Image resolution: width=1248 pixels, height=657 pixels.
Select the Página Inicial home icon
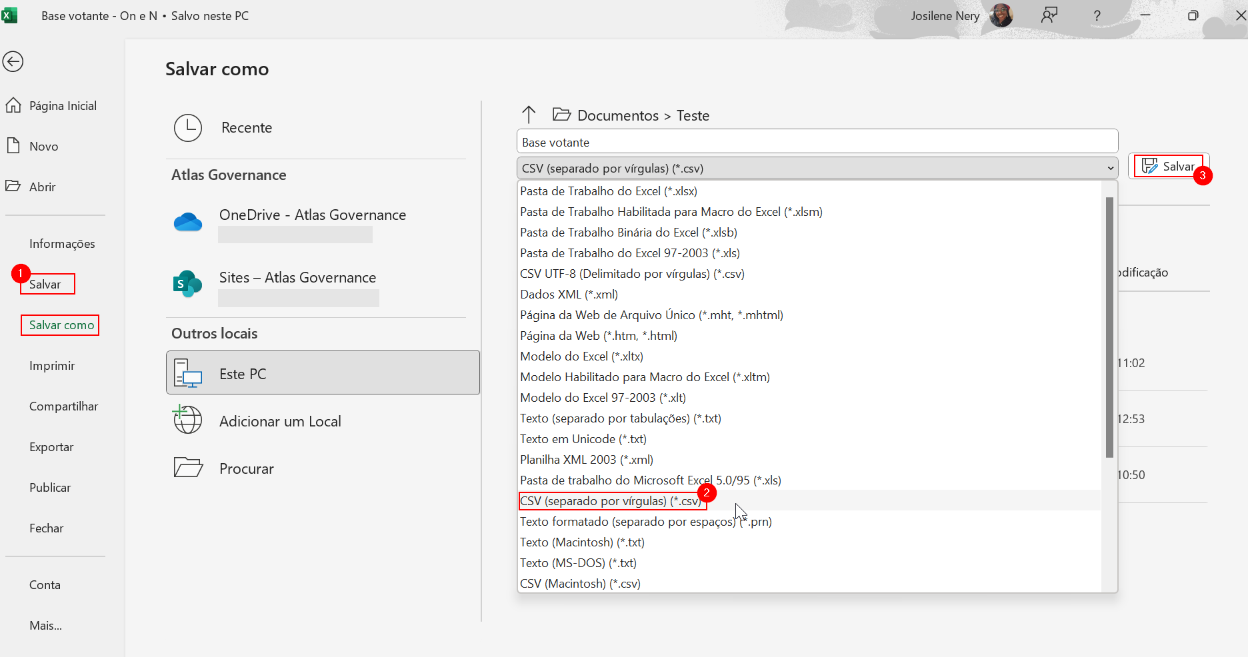(13, 105)
